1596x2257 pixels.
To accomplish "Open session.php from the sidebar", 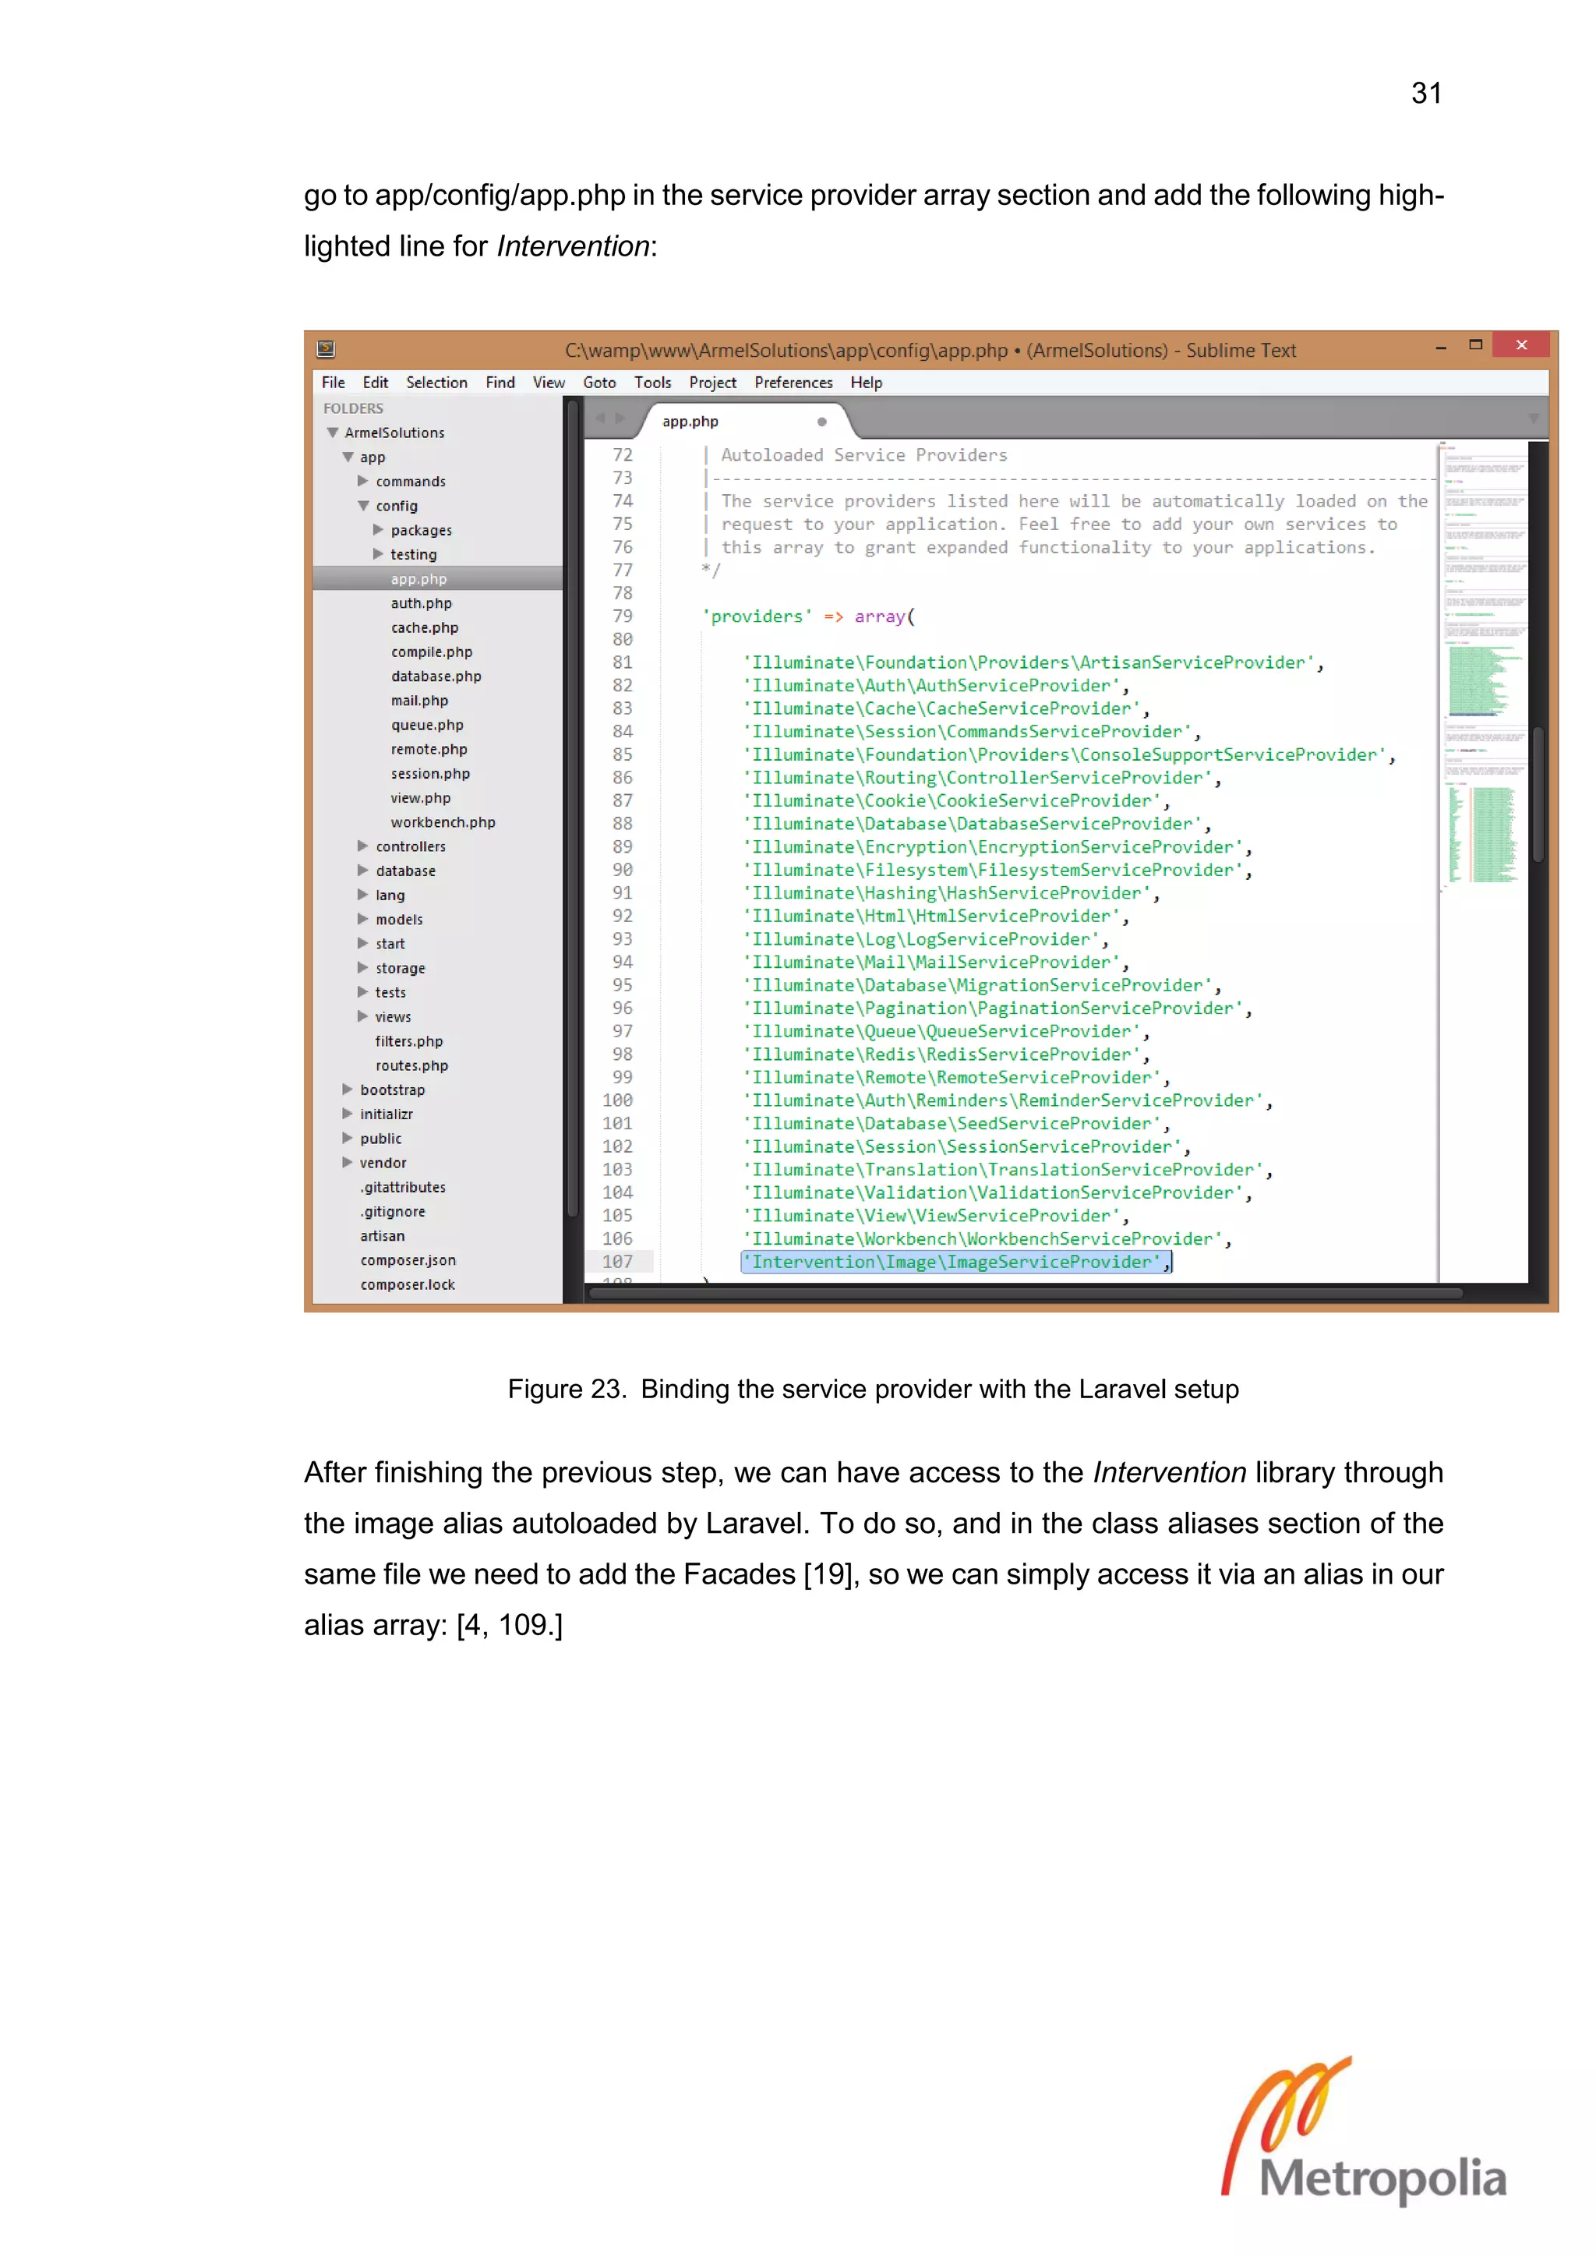I will [430, 774].
